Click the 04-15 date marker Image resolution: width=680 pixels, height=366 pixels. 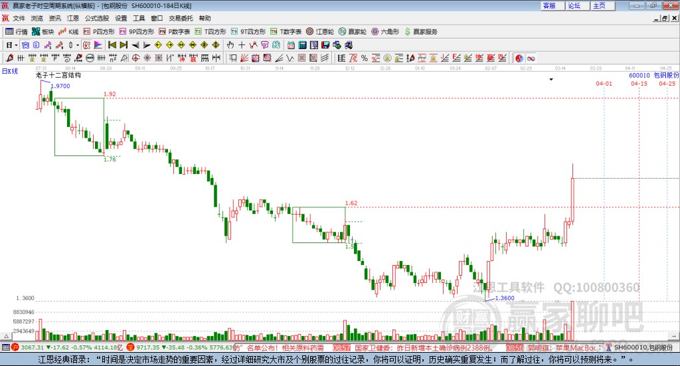[x=639, y=84]
